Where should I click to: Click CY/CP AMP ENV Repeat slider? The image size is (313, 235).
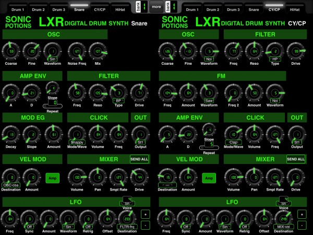pyautogui.click(x=209, y=148)
